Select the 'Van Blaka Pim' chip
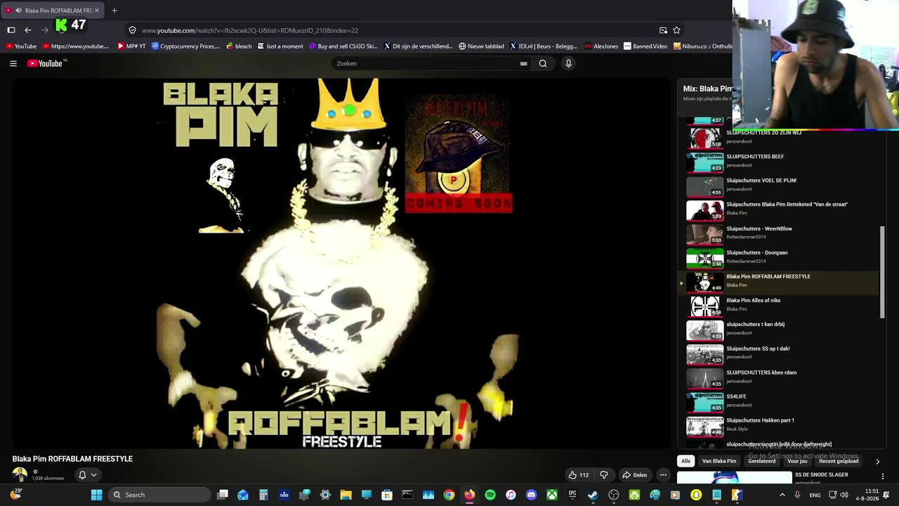The image size is (899, 506). tap(719, 461)
